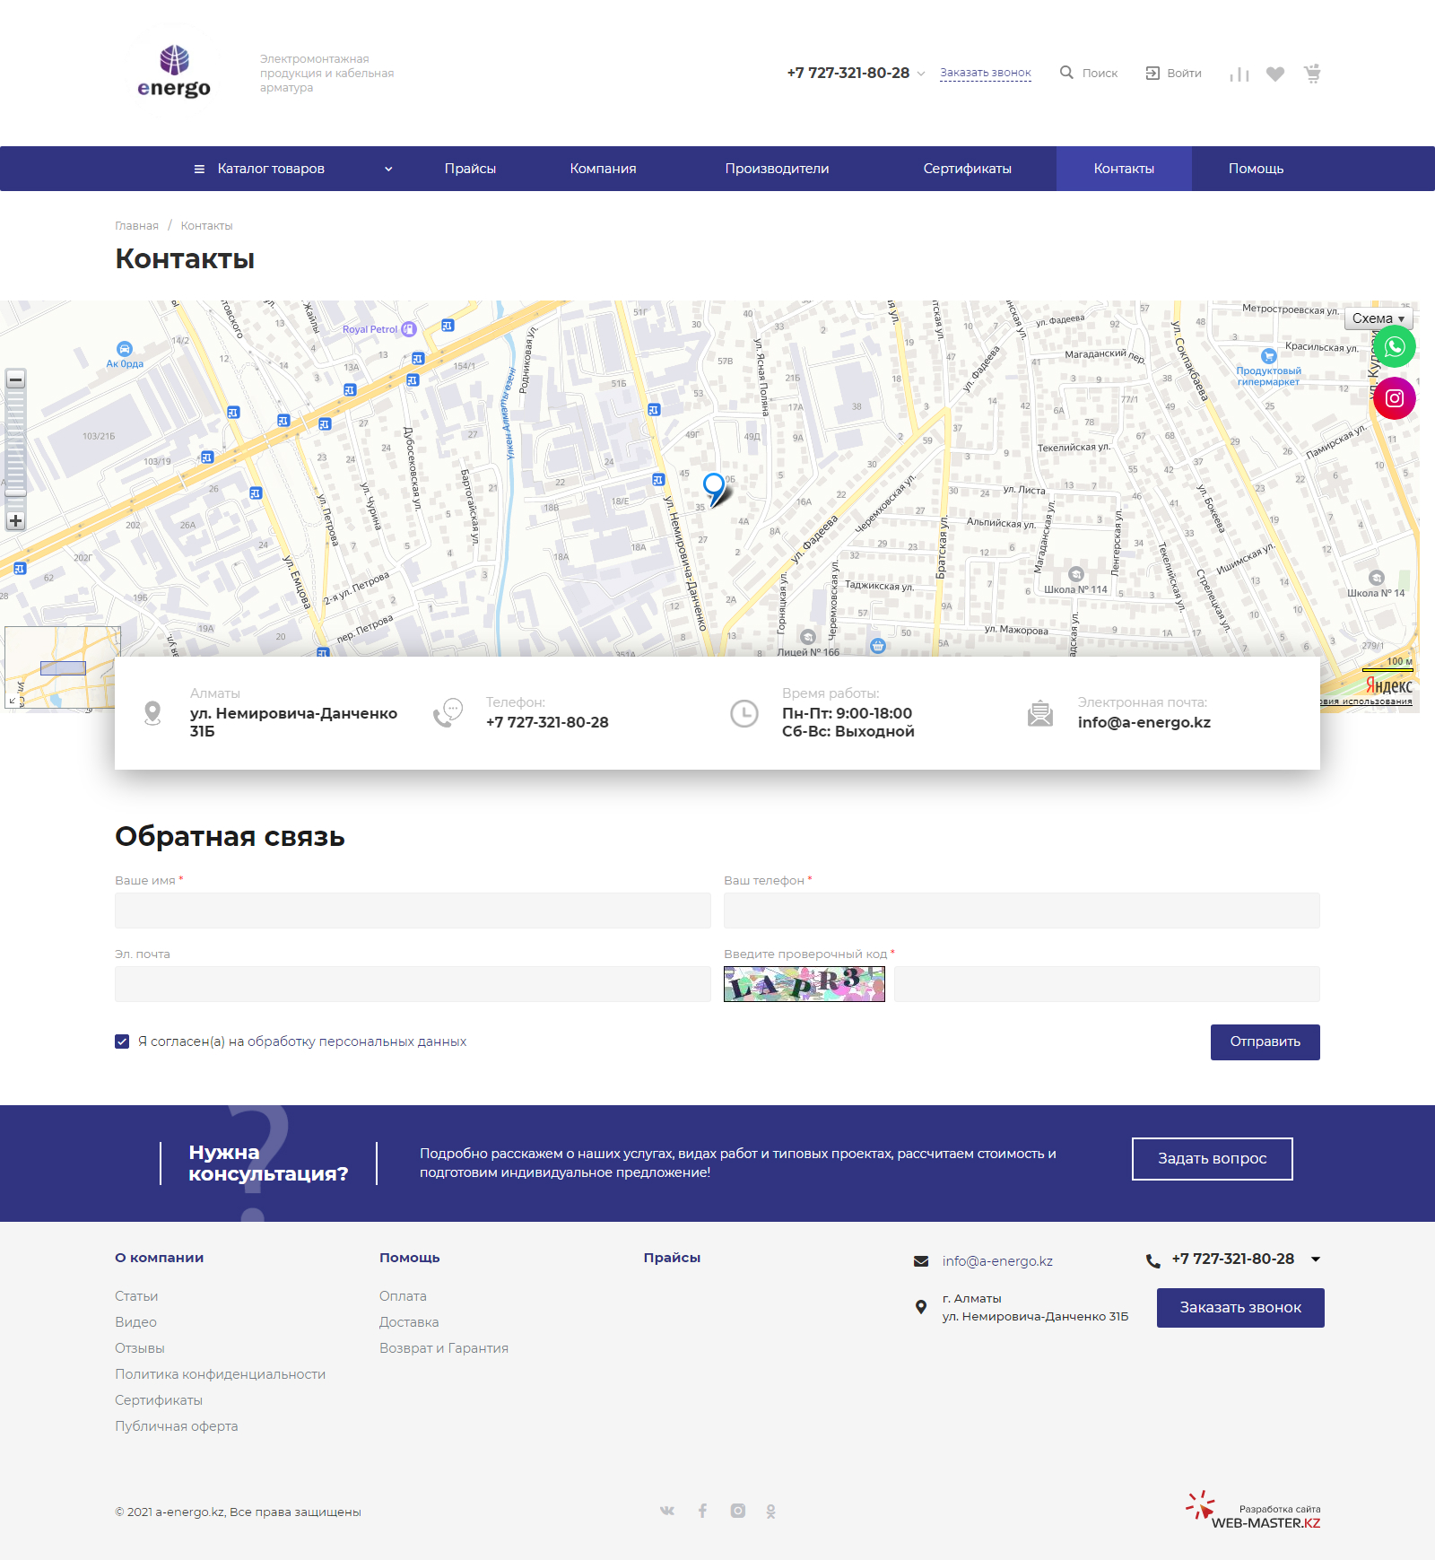Screen dimensions: 1435x1560
Task: Click the Odnoklassniki icon in footer
Action: pos(770,1511)
